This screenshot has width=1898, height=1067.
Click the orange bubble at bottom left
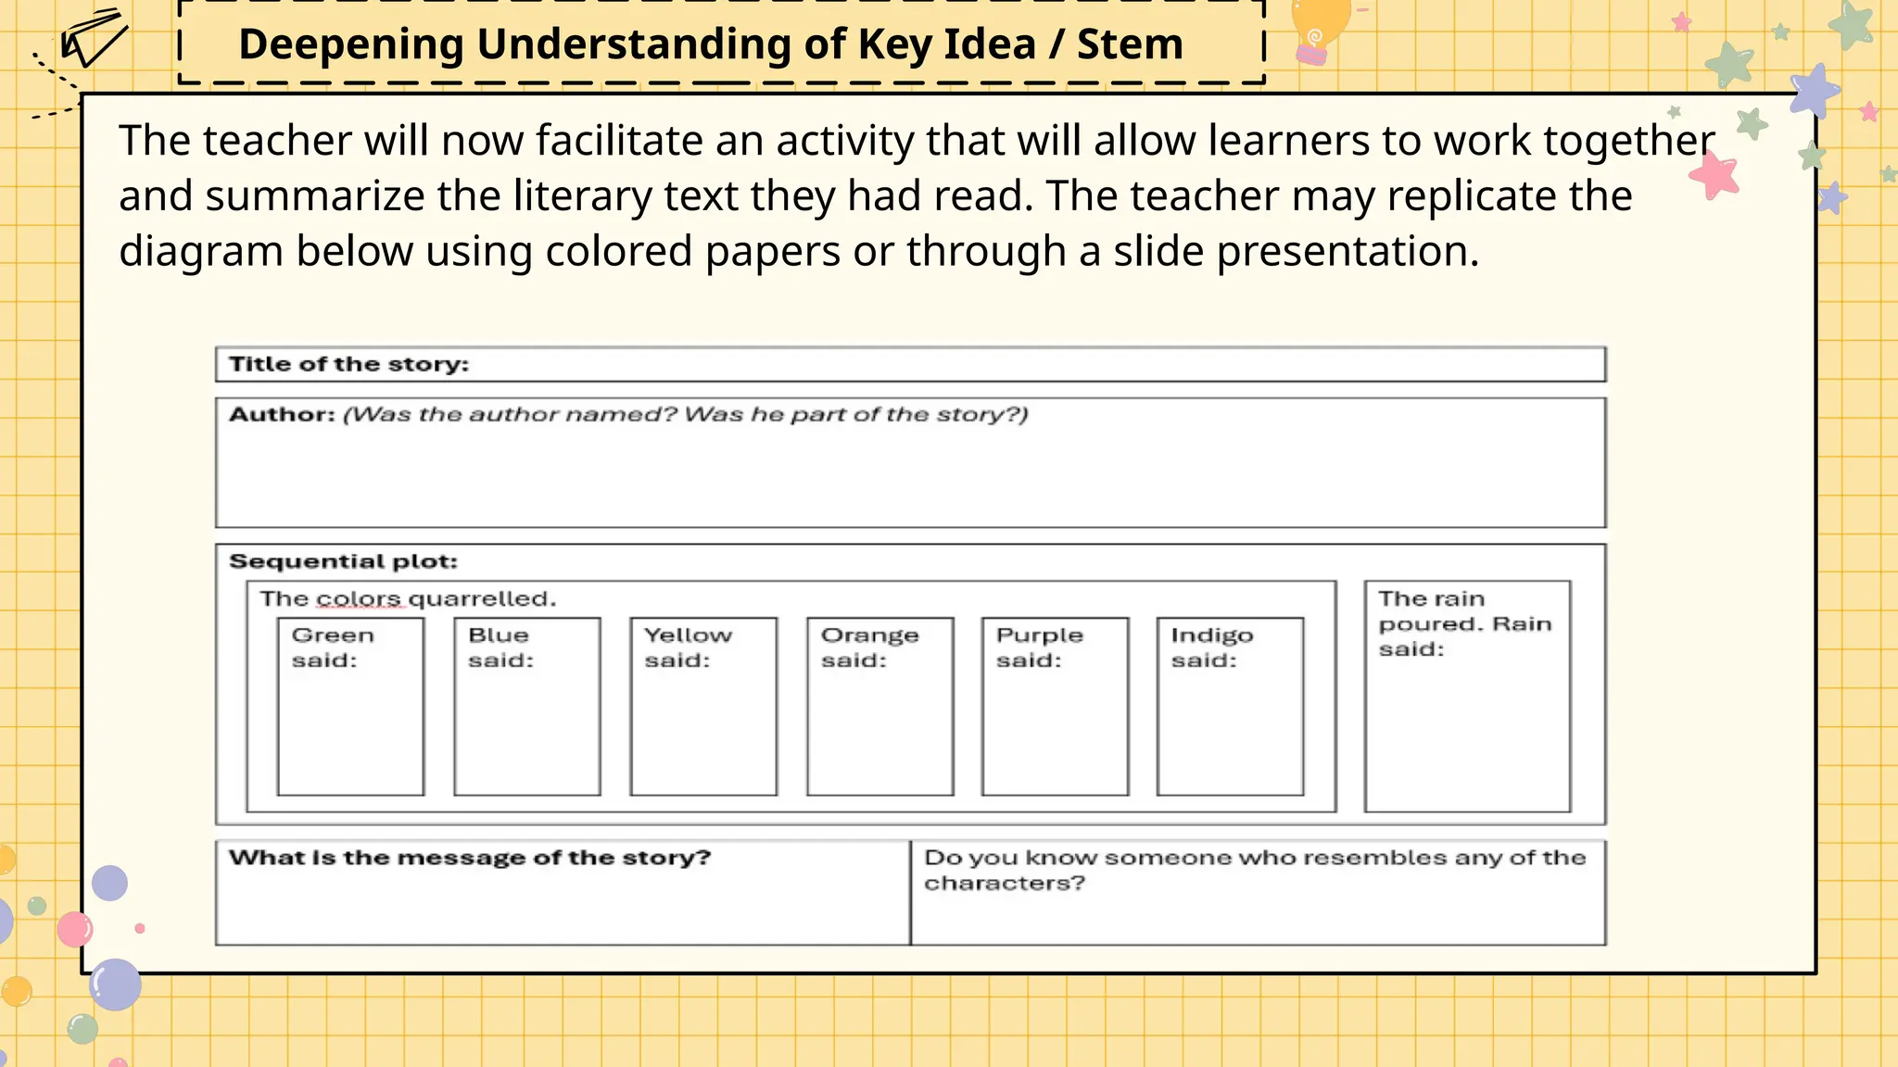point(17,991)
